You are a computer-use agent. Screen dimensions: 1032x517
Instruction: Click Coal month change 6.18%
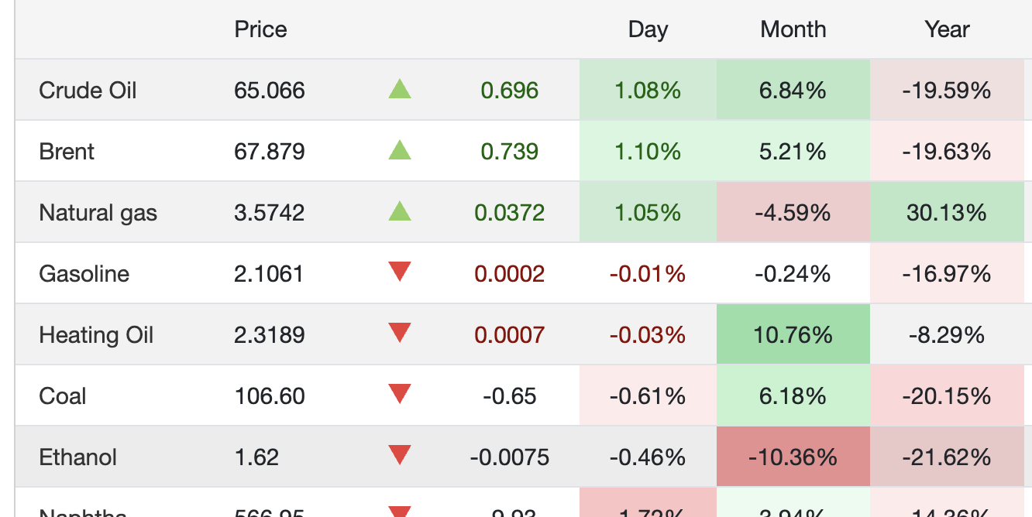[793, 396]
